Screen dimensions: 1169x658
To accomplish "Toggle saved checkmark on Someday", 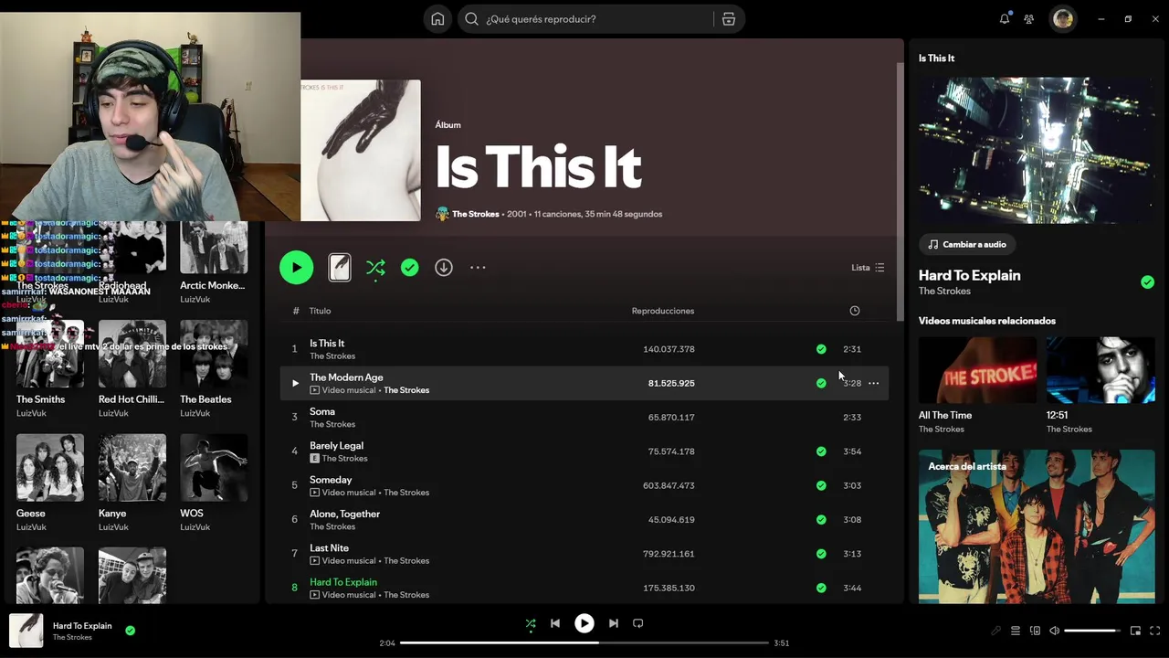I will (x=821, y=485).
